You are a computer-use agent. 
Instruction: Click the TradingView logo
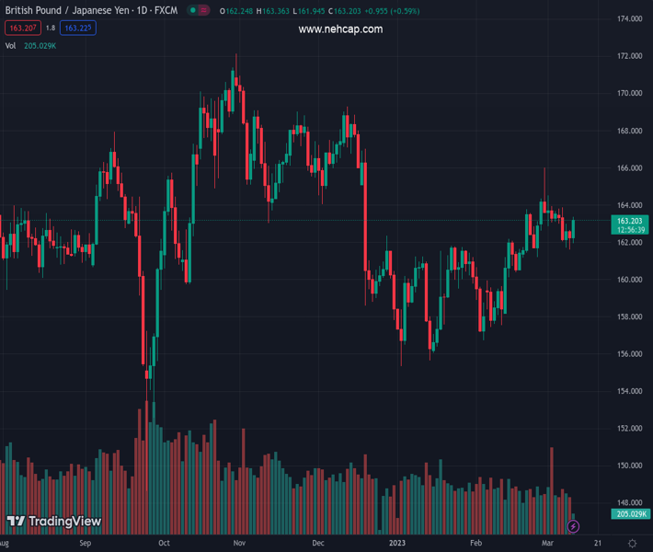[x=54, y=522]
